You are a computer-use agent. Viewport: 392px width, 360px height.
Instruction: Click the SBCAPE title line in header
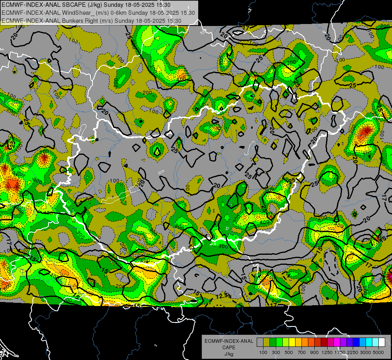[86, 5]
